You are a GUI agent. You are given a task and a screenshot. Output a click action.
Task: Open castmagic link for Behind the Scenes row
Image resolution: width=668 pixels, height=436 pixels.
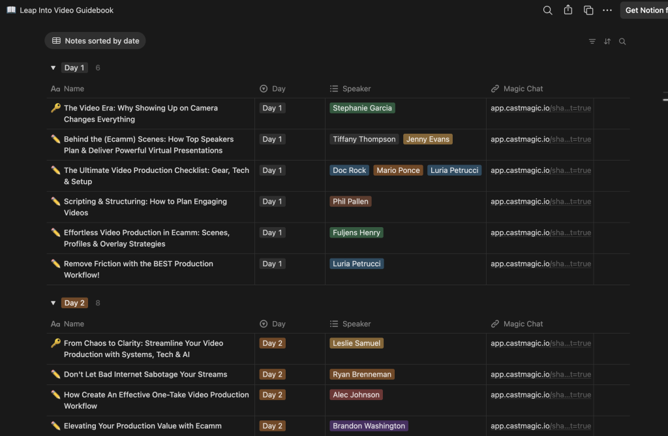click(541, 139)
